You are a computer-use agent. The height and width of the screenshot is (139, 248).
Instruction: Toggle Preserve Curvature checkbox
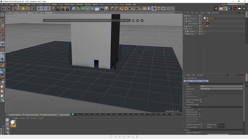[x=200, y=132]
